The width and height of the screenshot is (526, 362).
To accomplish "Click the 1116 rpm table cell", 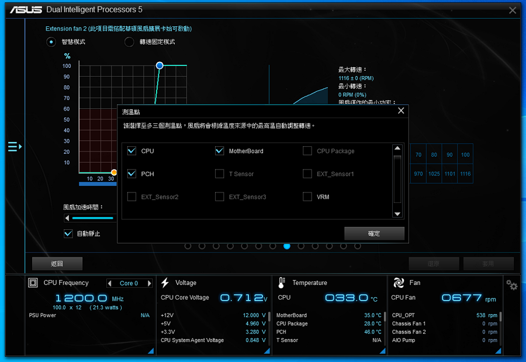I will (465, 174).
